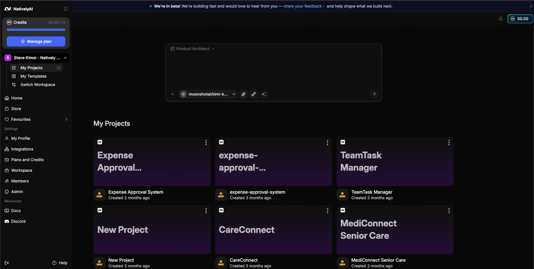The height and width of the screenshot is (269, 534).
Task: Open expense-approval-system project thumbnail
Action: (274, 161)
